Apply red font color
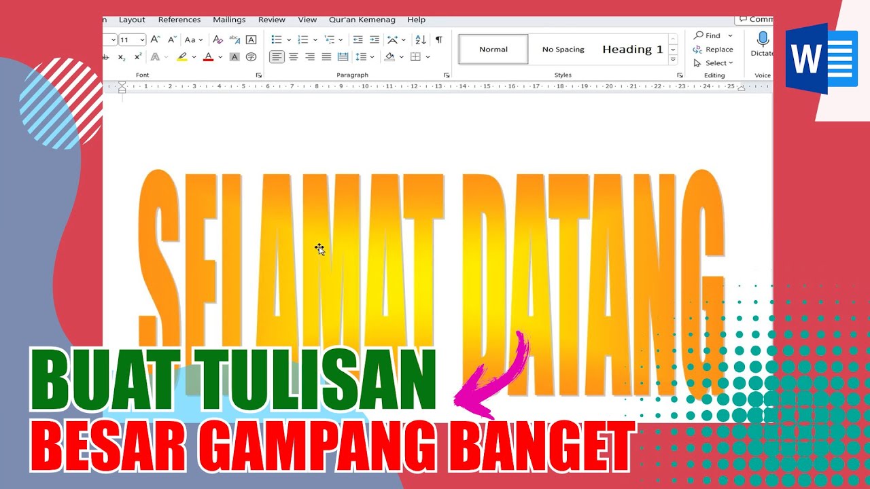This screenshot has width=870, height=489. click(208, 57)
